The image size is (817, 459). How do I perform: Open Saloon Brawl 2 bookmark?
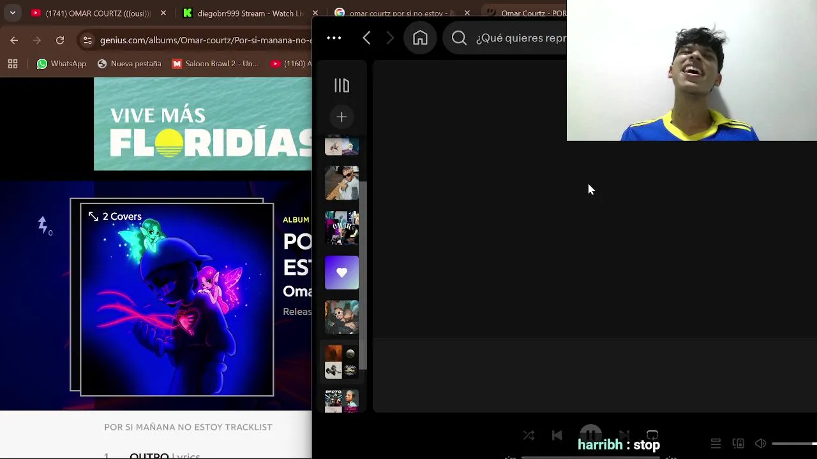(x=215, y=64)
